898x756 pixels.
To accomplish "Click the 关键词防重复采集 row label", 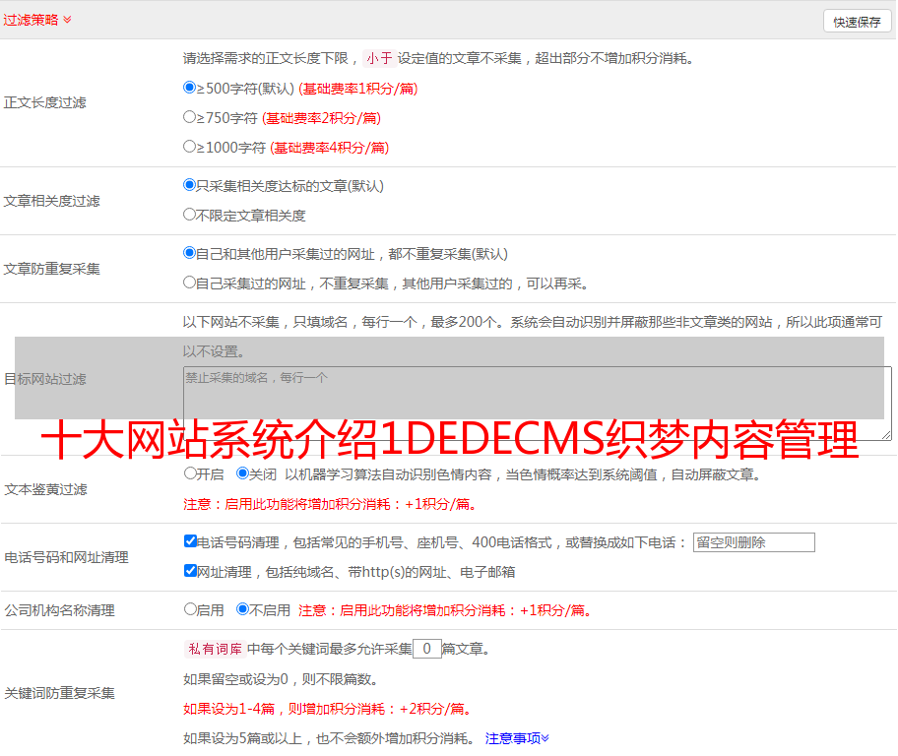I will click(x=59, y=694).
